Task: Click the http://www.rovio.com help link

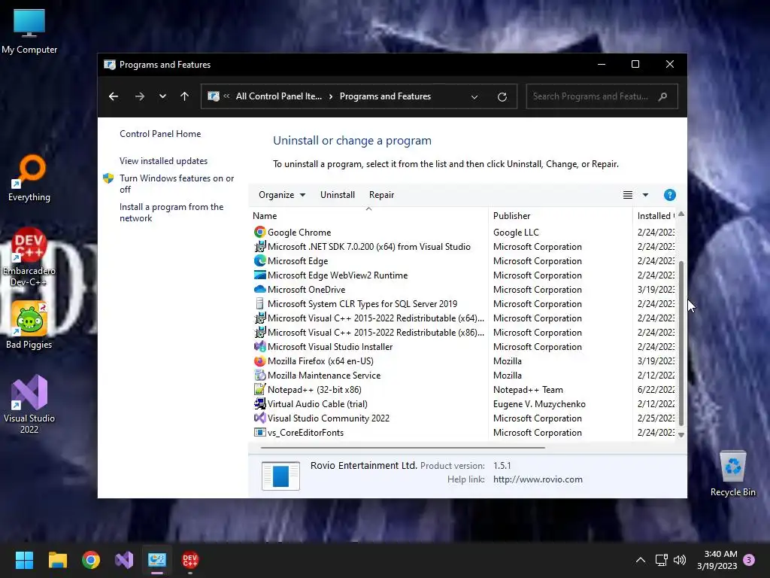Action: pyautogui.click(x=538, y=479)
